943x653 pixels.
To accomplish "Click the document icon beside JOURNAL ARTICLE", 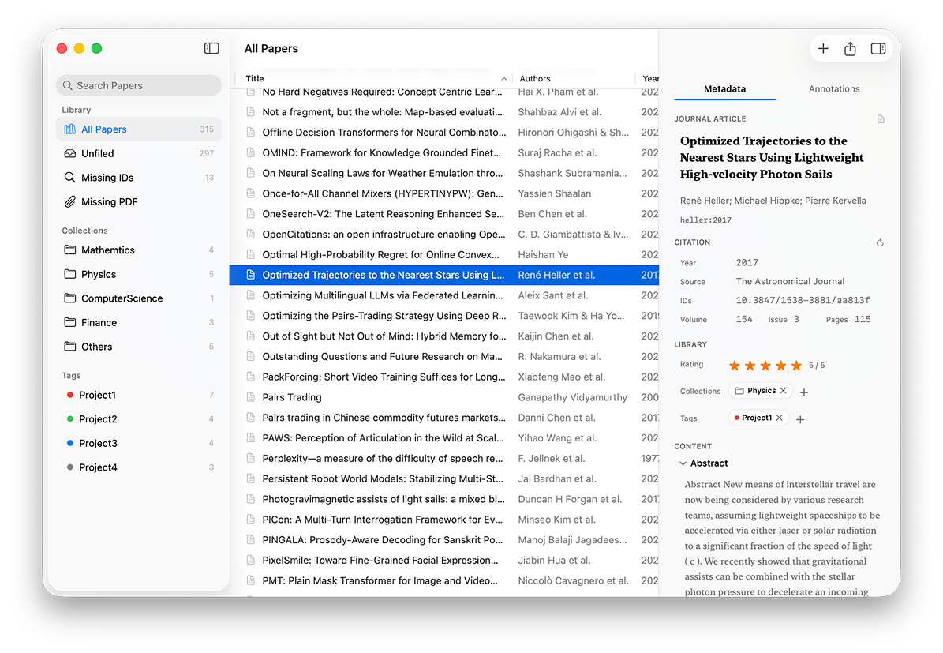I will pos(881,119).
